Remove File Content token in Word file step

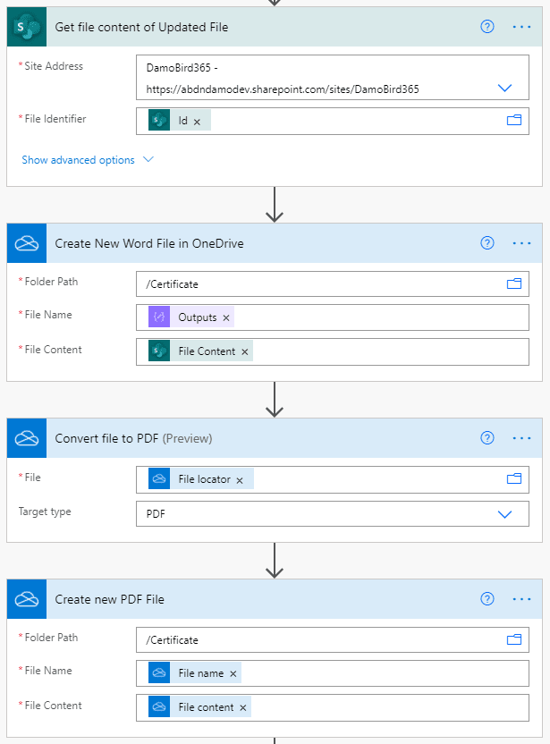click(x=245, y=351)
